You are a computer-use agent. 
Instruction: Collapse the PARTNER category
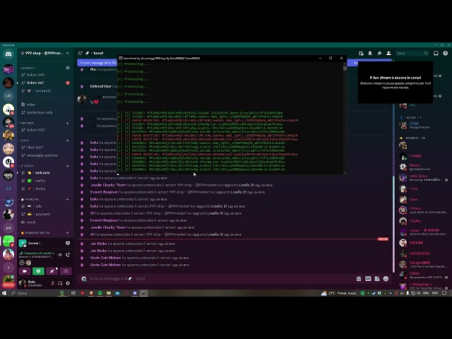click(27, 123)
